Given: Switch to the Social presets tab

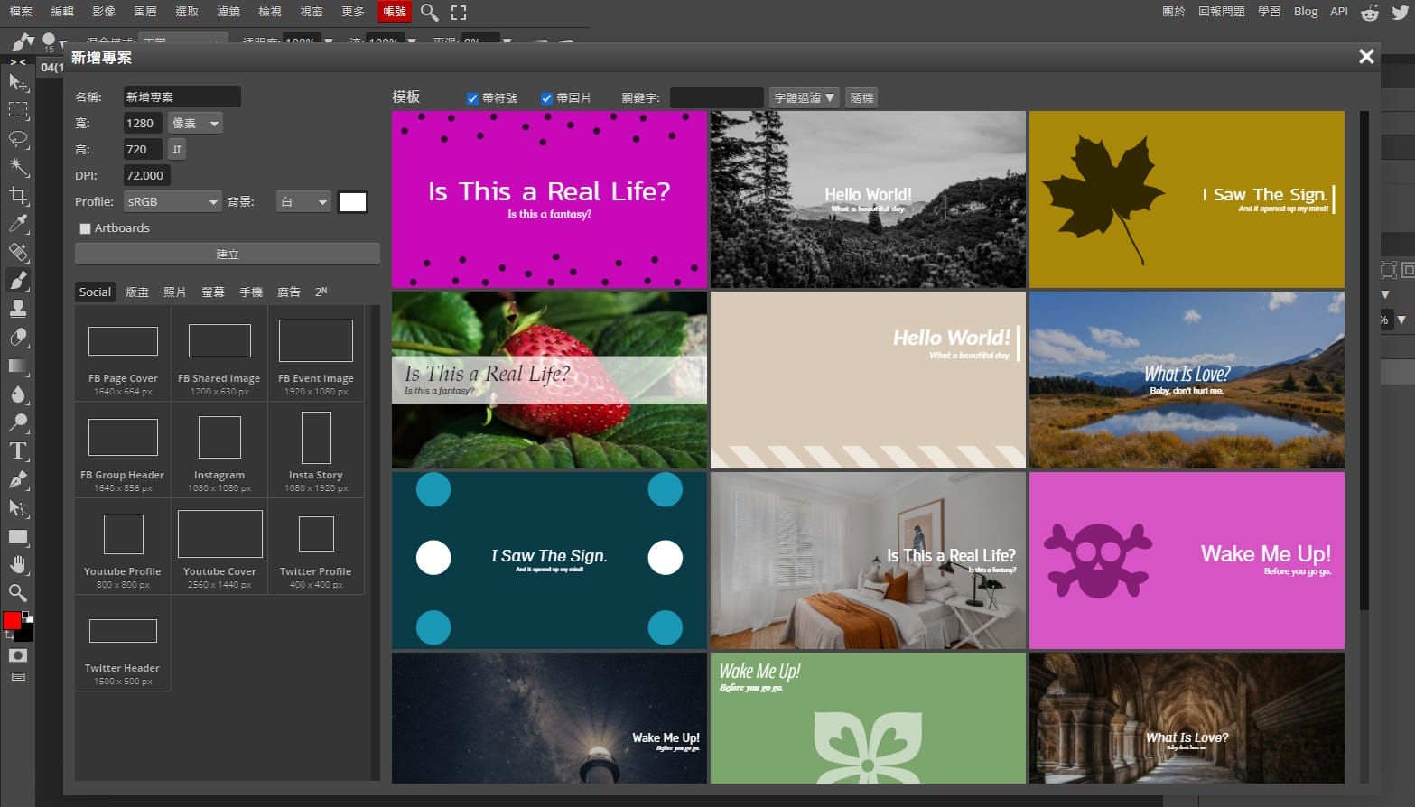Looking at the screenshot, I should pyautogui.click(x=95, y=292).
